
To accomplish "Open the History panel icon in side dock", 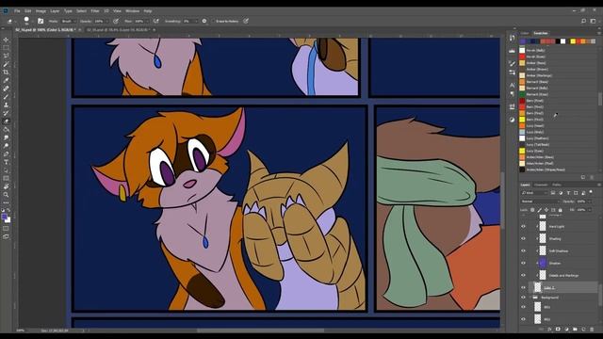I will [512, 38].
